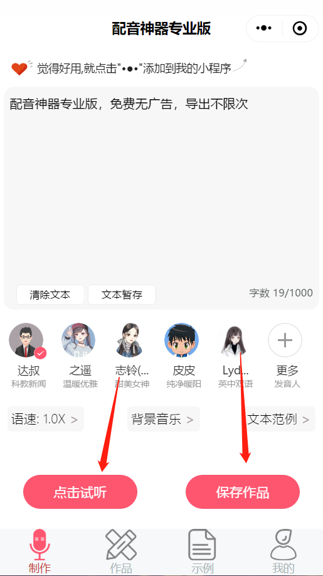Clear text with 清除文本 button
323x576 pixels.
50,295
